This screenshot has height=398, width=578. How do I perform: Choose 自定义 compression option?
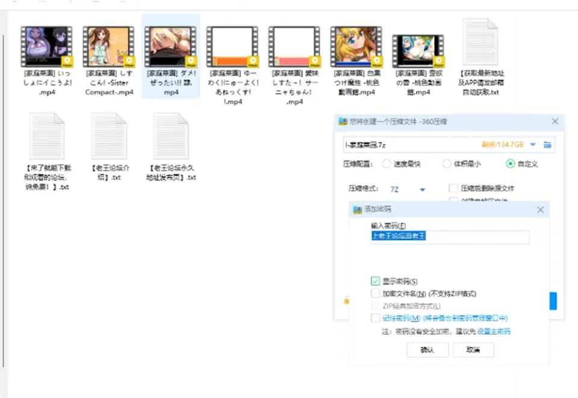coord(510,164)
